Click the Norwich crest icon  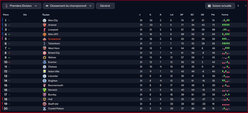click(44, 90)
